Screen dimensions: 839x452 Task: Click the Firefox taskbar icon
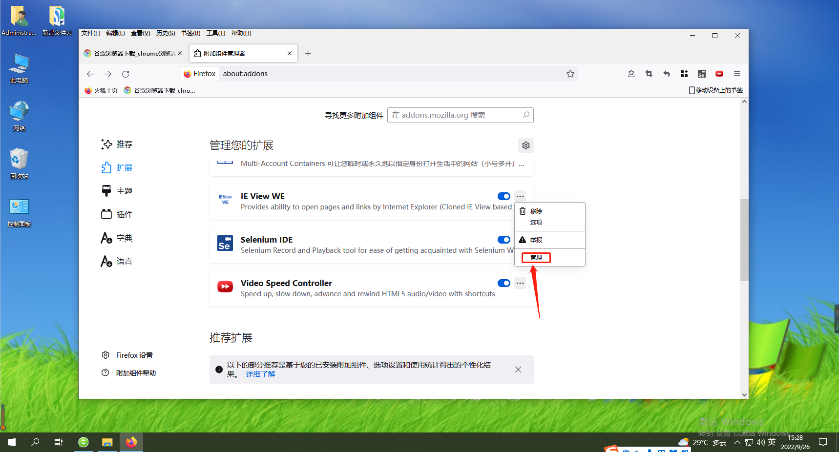pos(131,442)
